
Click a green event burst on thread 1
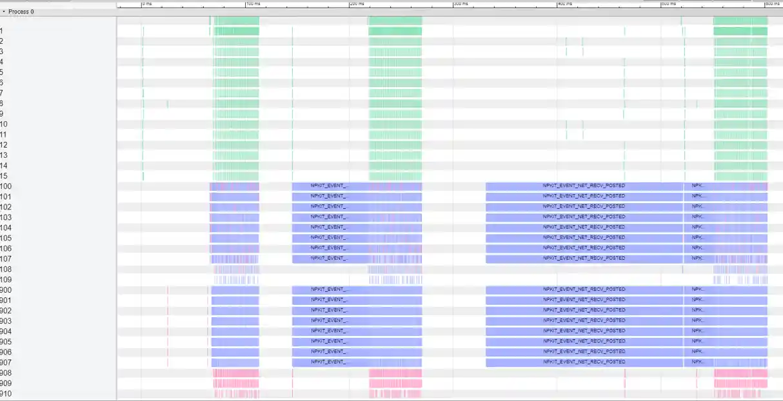coord(235,30)
